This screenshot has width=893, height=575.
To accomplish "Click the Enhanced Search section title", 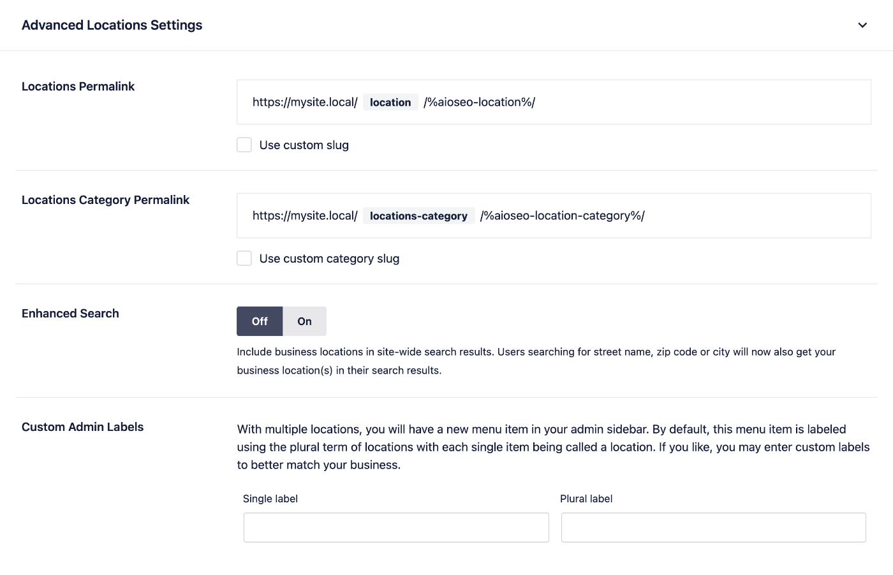I will coord(70,314).
